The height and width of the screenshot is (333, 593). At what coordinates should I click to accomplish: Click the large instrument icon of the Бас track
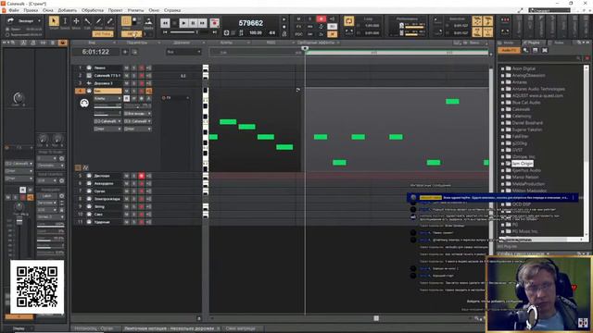pos(84,103)
